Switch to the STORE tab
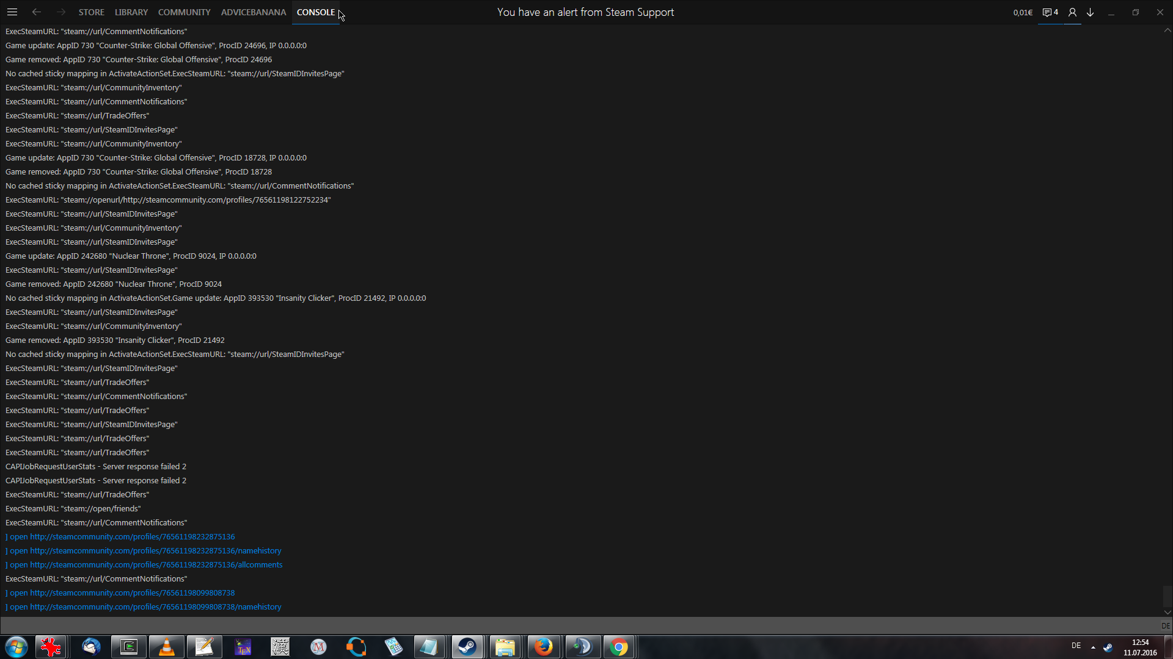 (92, 12)
